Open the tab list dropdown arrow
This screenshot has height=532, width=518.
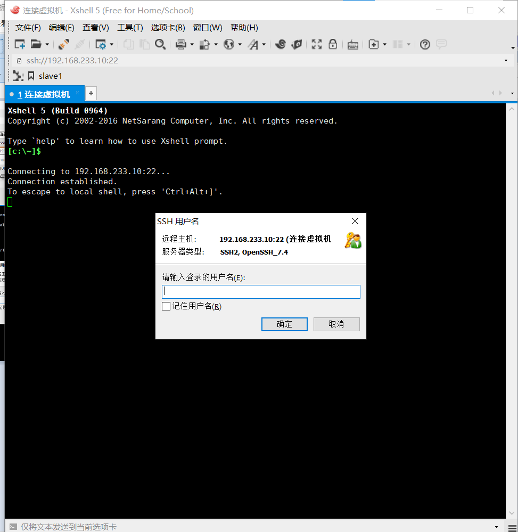coord(512,93)
